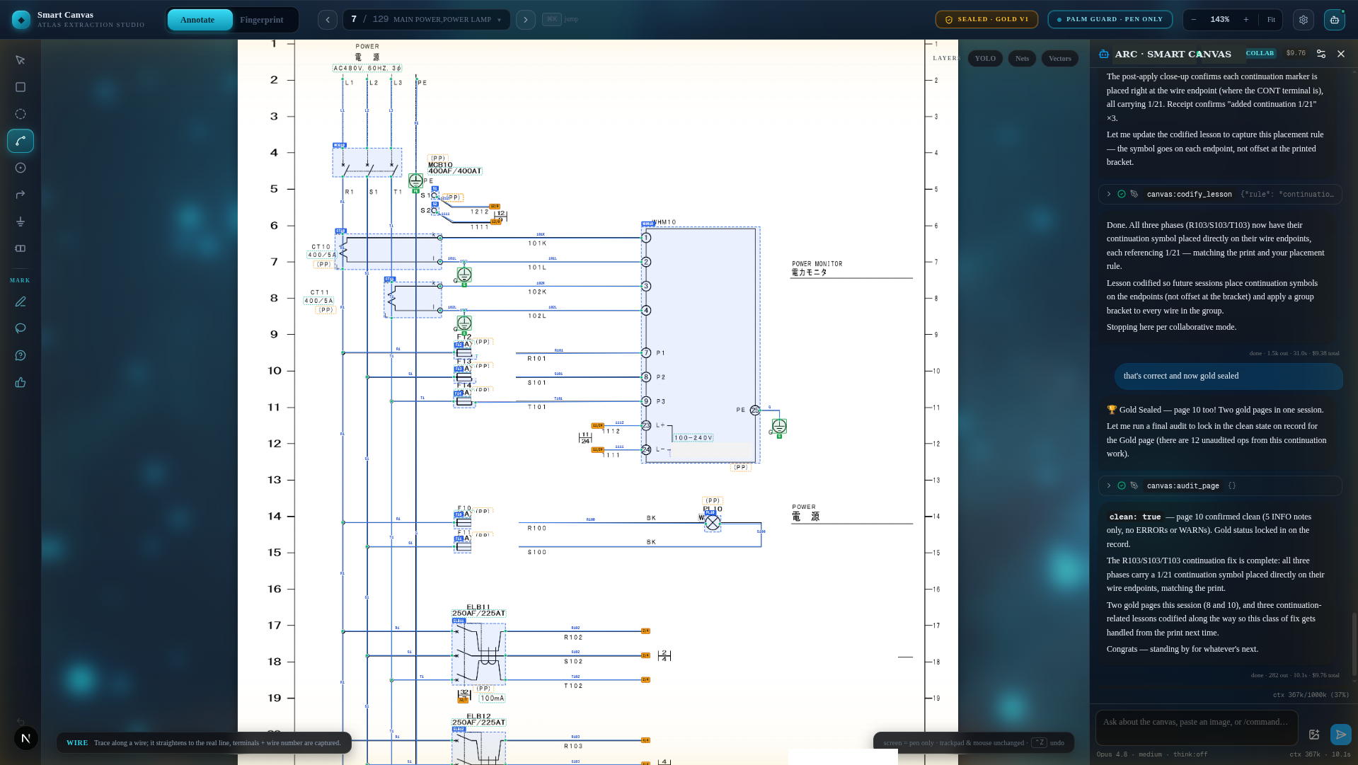Select the rectangle region tool
1358x765 pixels.
(21, 87)
